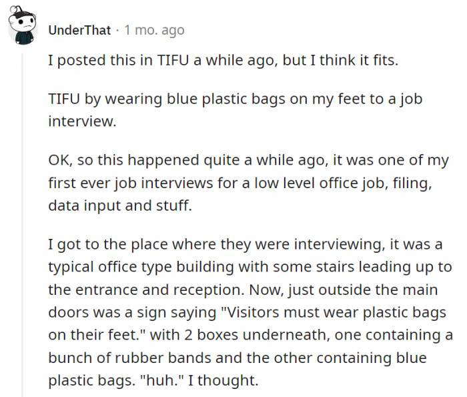Click the text "I got to the place"
467x397 pixels.
[x=104, y=244]
